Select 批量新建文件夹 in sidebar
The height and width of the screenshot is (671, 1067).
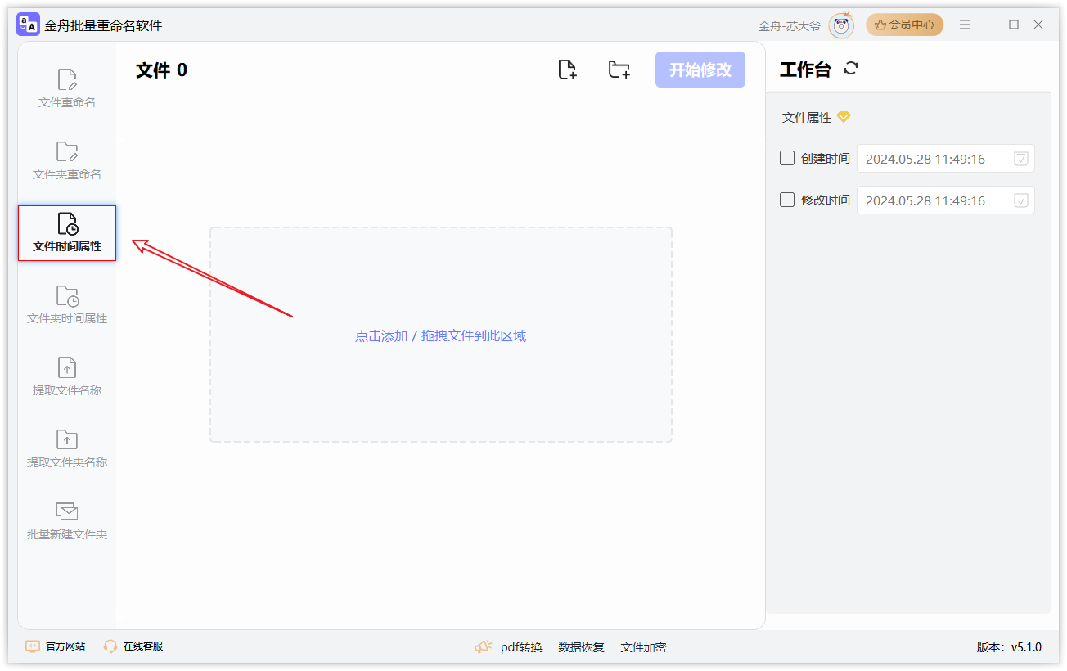[67, 521]
